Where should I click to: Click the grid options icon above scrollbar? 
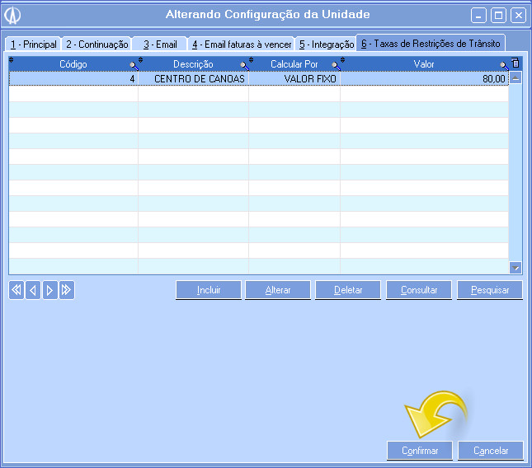point(516,63)
